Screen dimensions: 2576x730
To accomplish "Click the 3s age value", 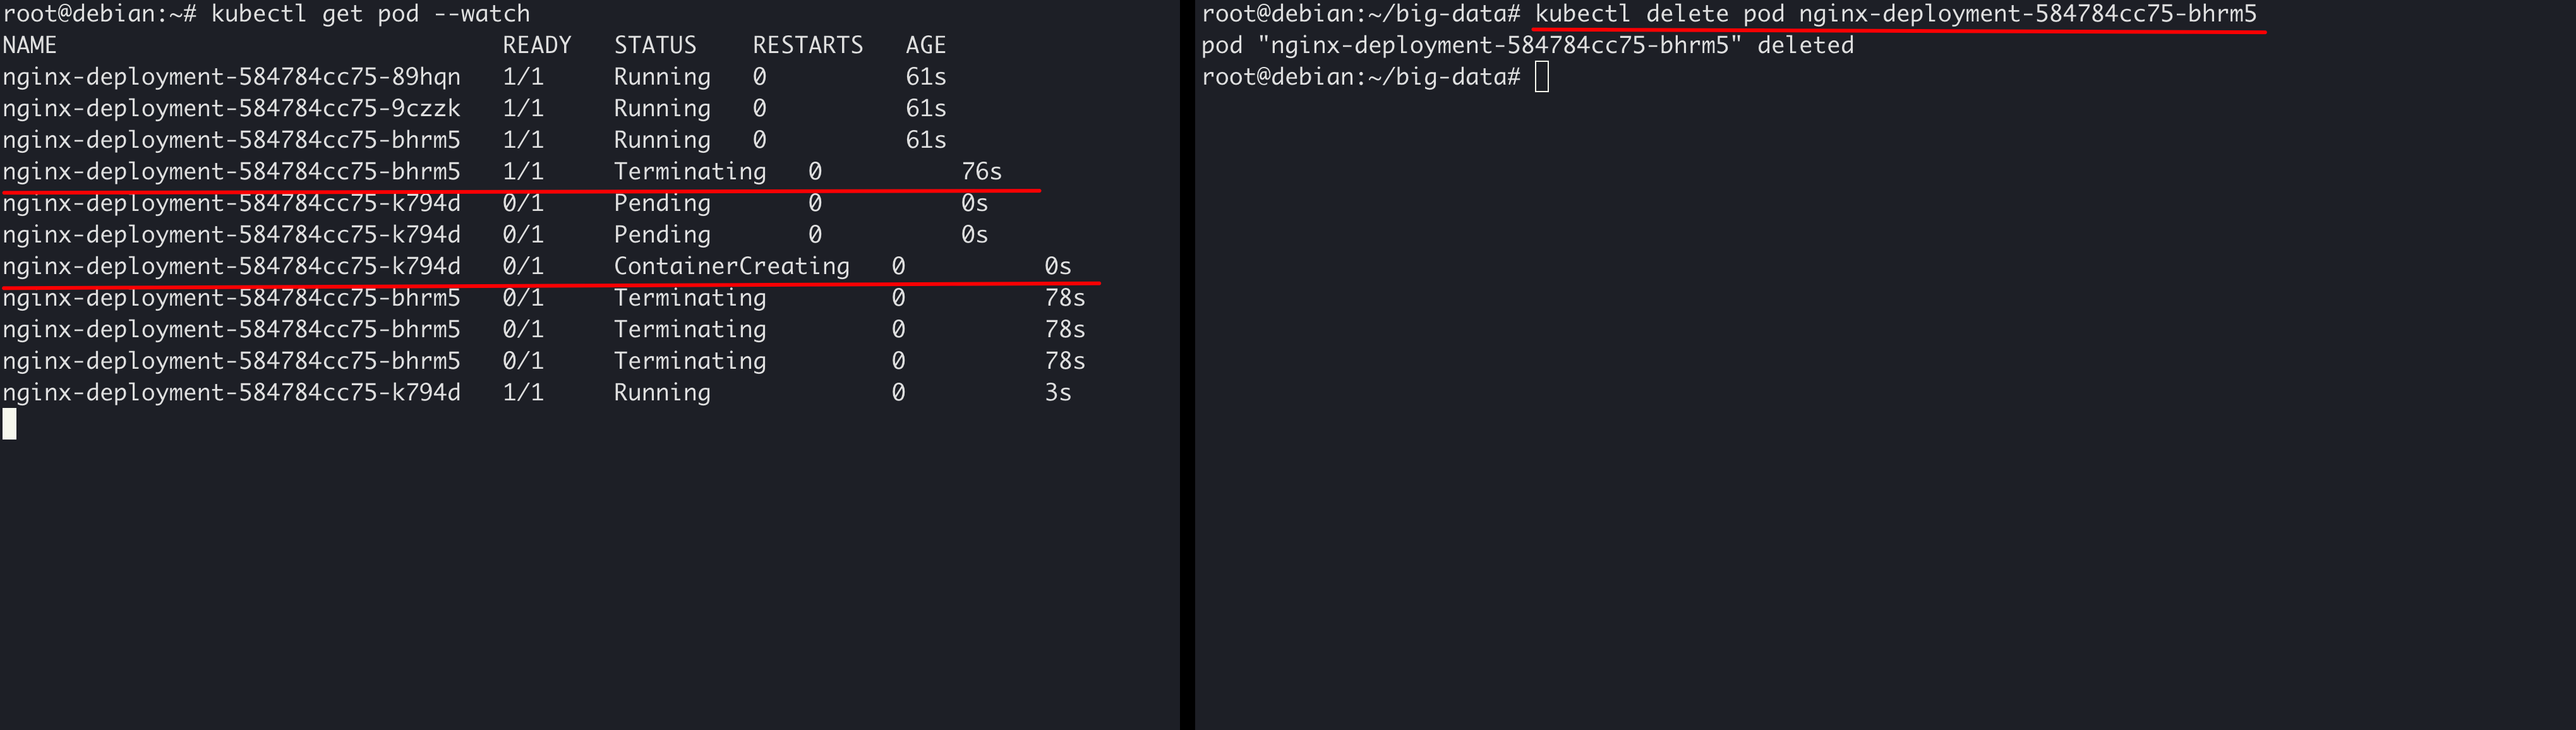I will (1057, 392).
